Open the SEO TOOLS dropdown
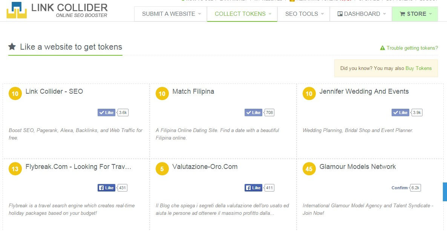Image resolution: width=447 pixels, height=231 pixels. click(303, 14)
